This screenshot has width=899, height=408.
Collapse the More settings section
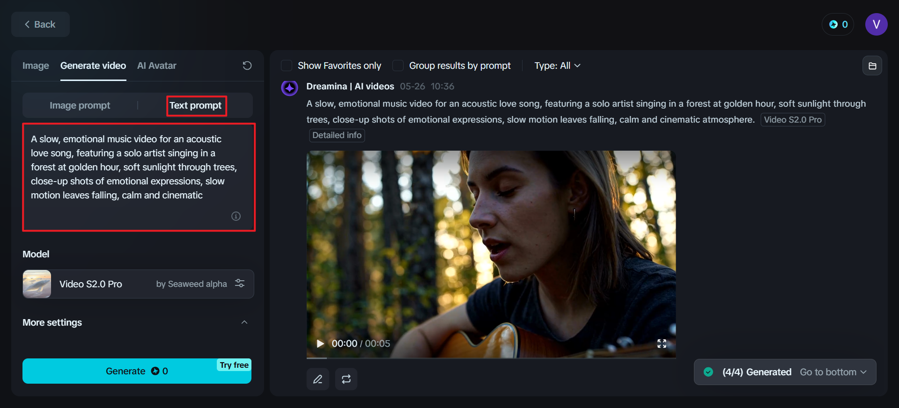(x=244, y=322)
